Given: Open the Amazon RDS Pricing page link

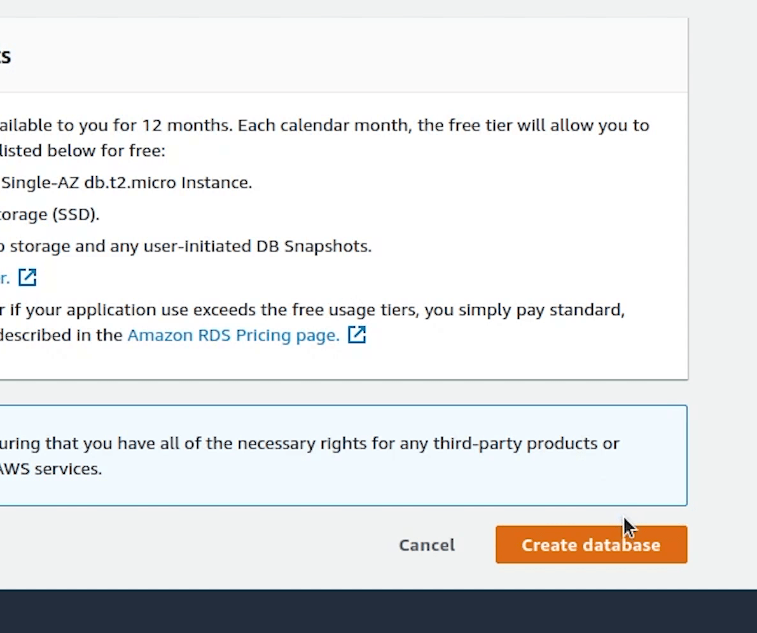Looking at the screenshot, I should (233, 335).
